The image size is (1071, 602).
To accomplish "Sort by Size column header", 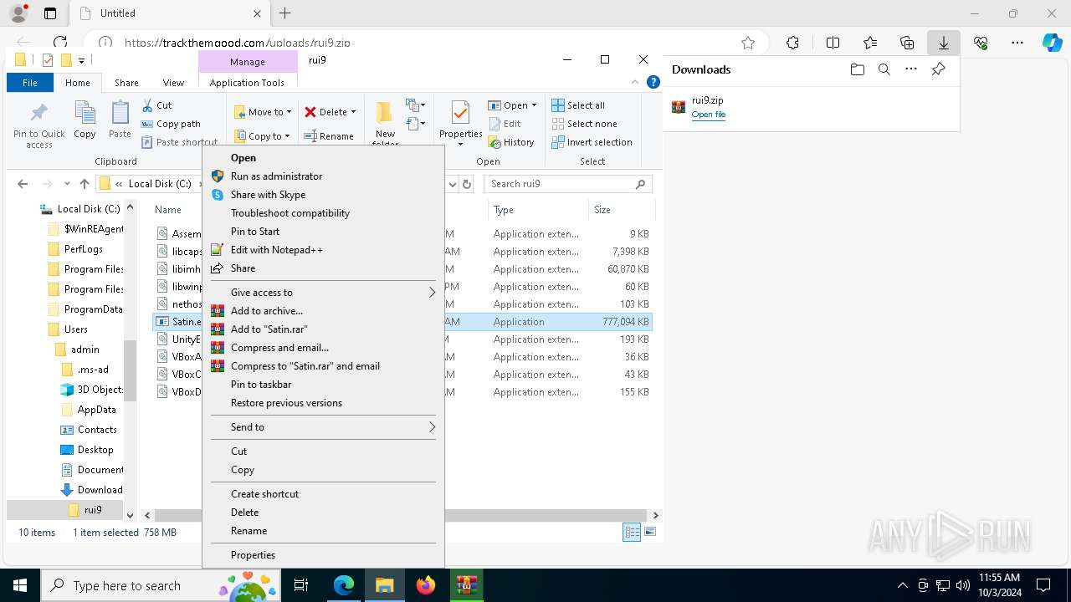I will pos(621,210).
